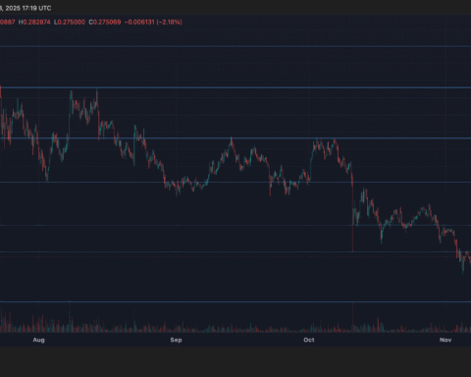Click the high value H0.282874

[x=34, y=22]
